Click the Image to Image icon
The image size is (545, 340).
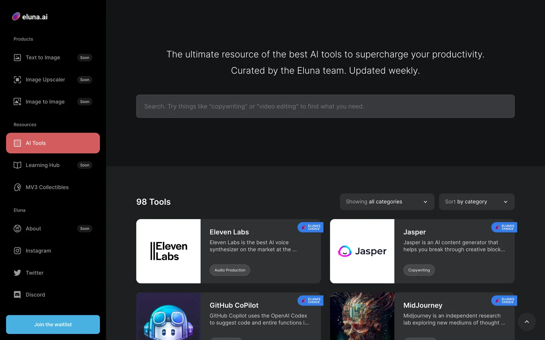click(x=17, y=102)
